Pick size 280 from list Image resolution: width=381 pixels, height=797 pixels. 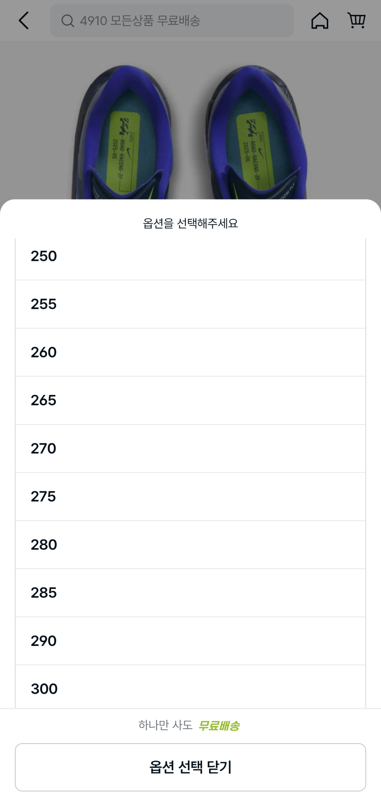click(x=190, y=545)
